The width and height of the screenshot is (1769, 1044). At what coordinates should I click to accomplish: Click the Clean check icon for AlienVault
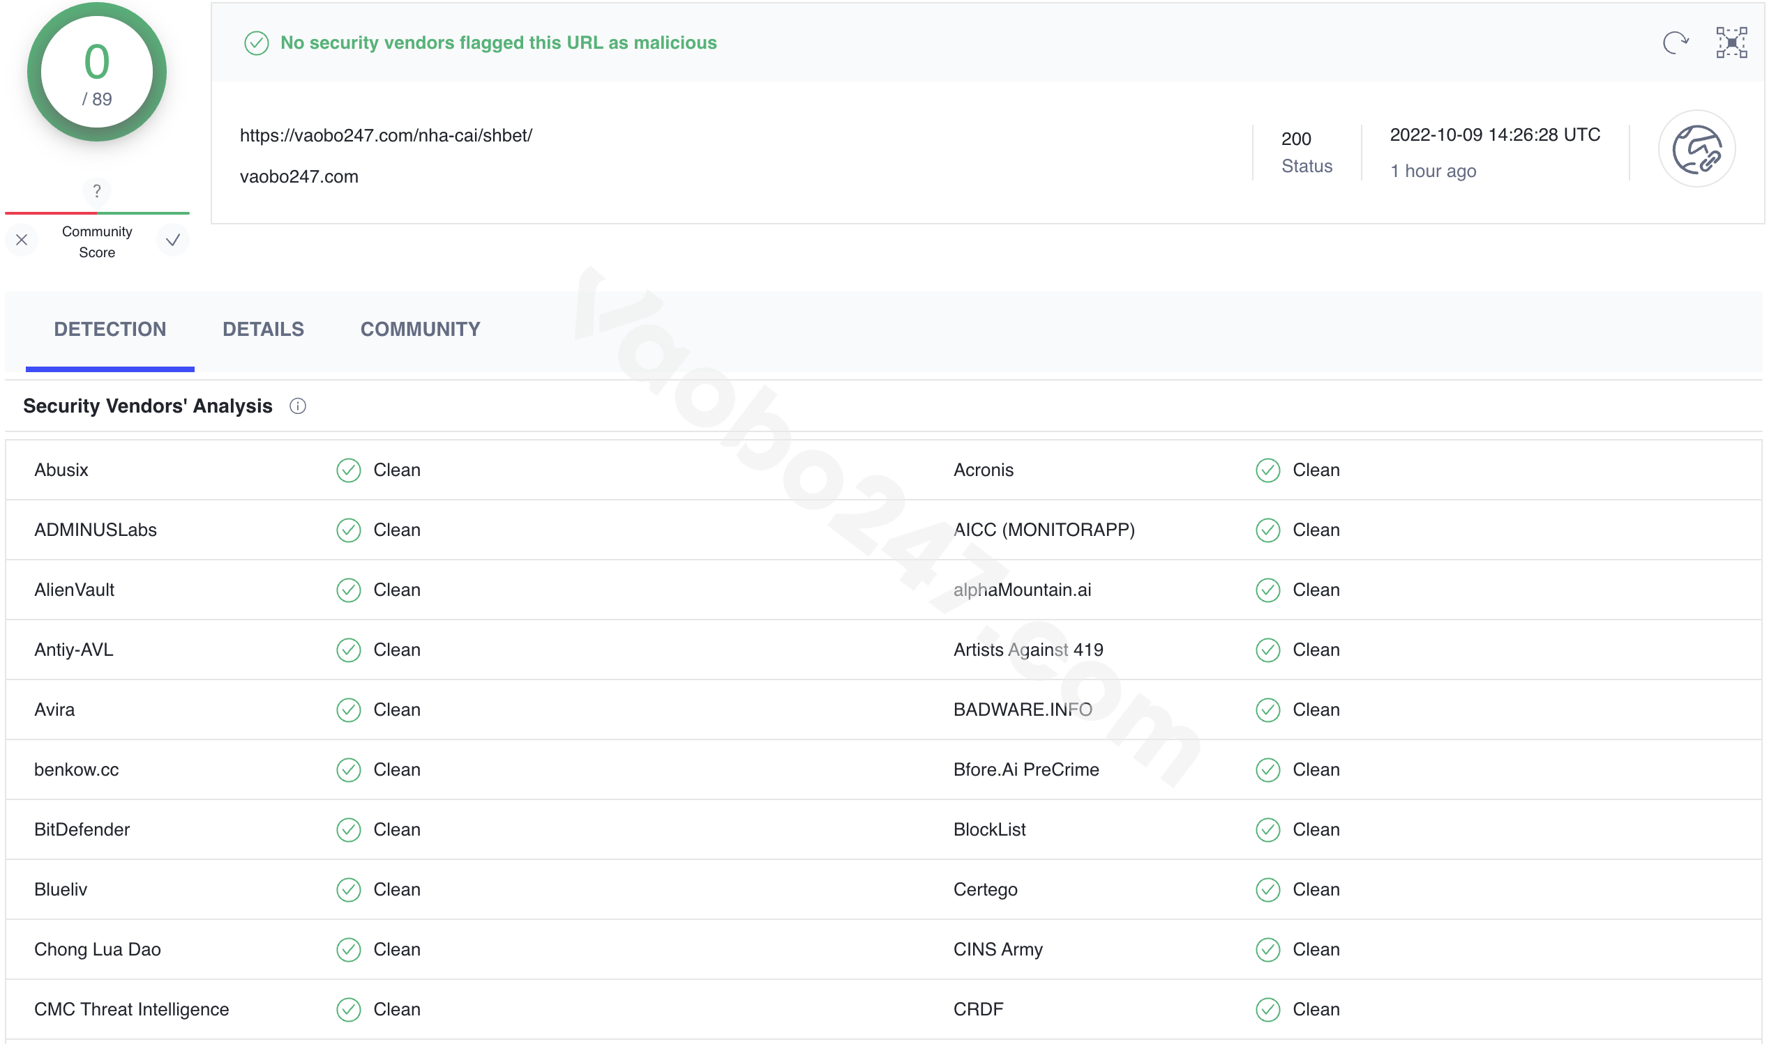[x=349, y=590]
